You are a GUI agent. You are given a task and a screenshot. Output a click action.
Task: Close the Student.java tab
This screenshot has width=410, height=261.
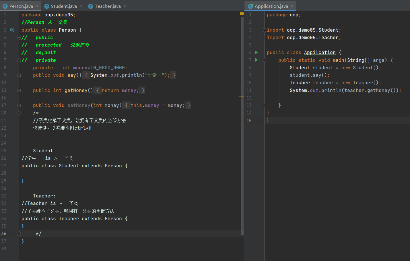pos(81,6)
